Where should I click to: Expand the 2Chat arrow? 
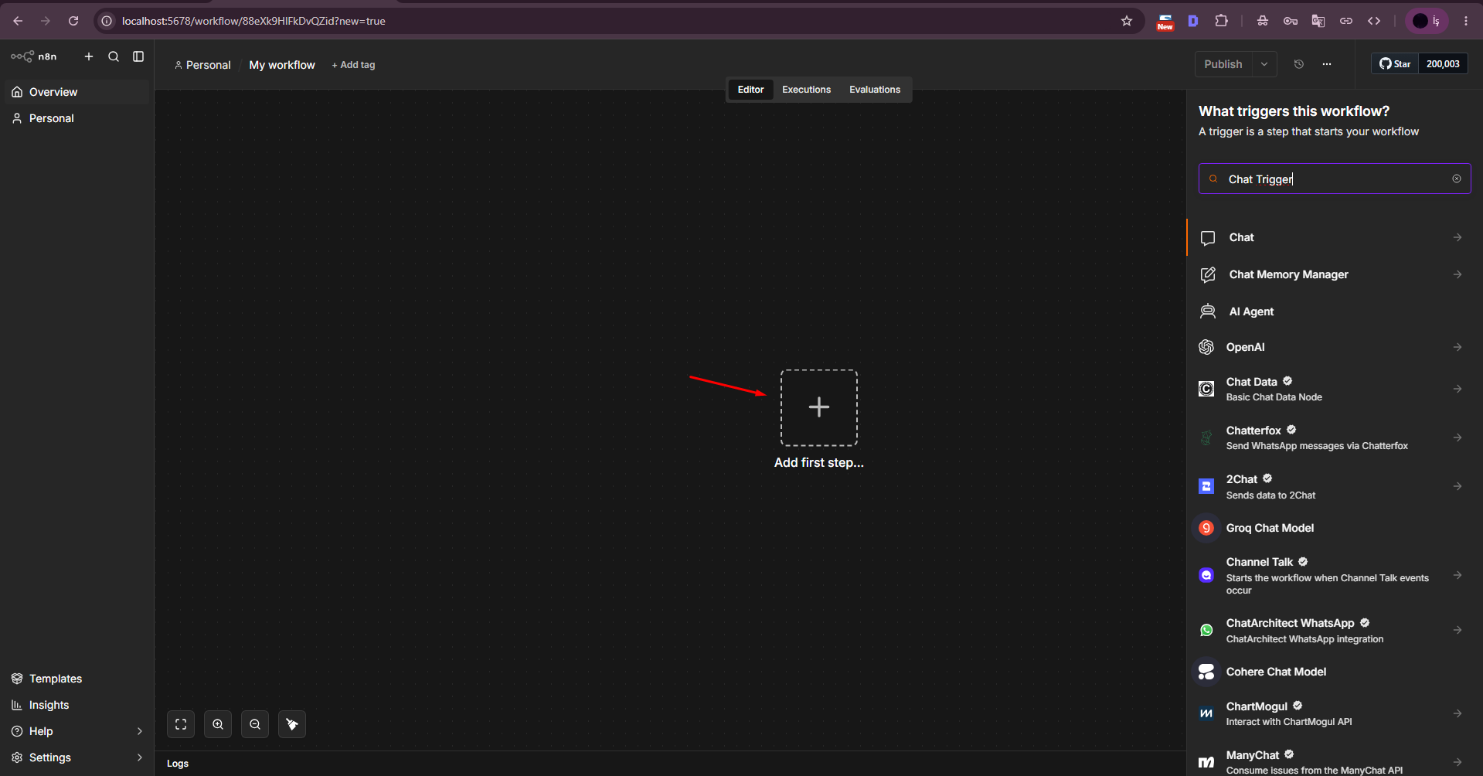click(x=1457, y=486)
